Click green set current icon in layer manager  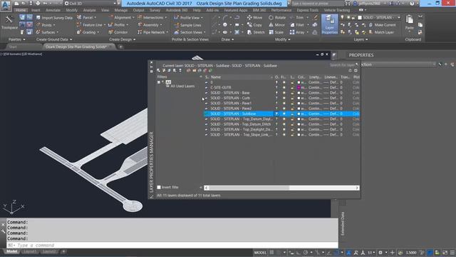pyautogui.click(x=211, y=71)
